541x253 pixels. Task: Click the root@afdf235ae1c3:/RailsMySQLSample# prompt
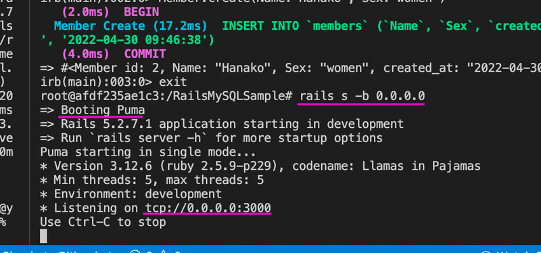click(166, 96)
